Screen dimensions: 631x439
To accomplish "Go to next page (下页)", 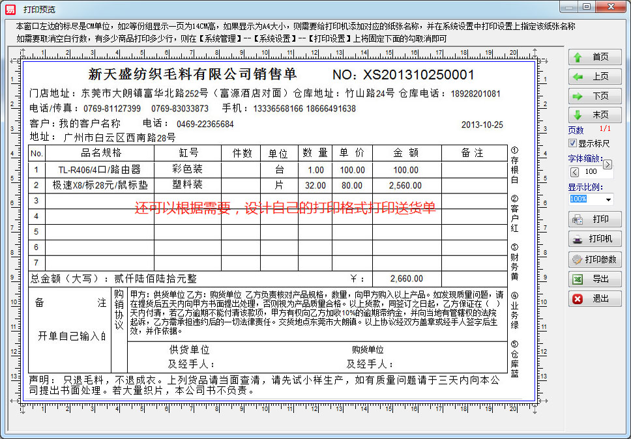I will click(594, 96).
